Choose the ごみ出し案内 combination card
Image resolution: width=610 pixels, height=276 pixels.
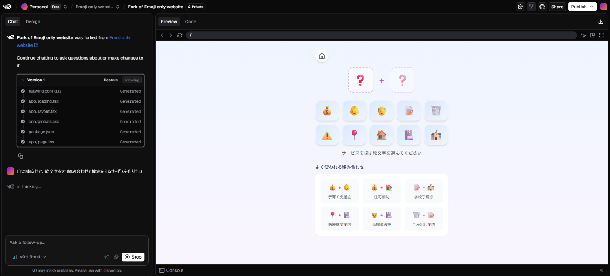click(x=424, y=219)
